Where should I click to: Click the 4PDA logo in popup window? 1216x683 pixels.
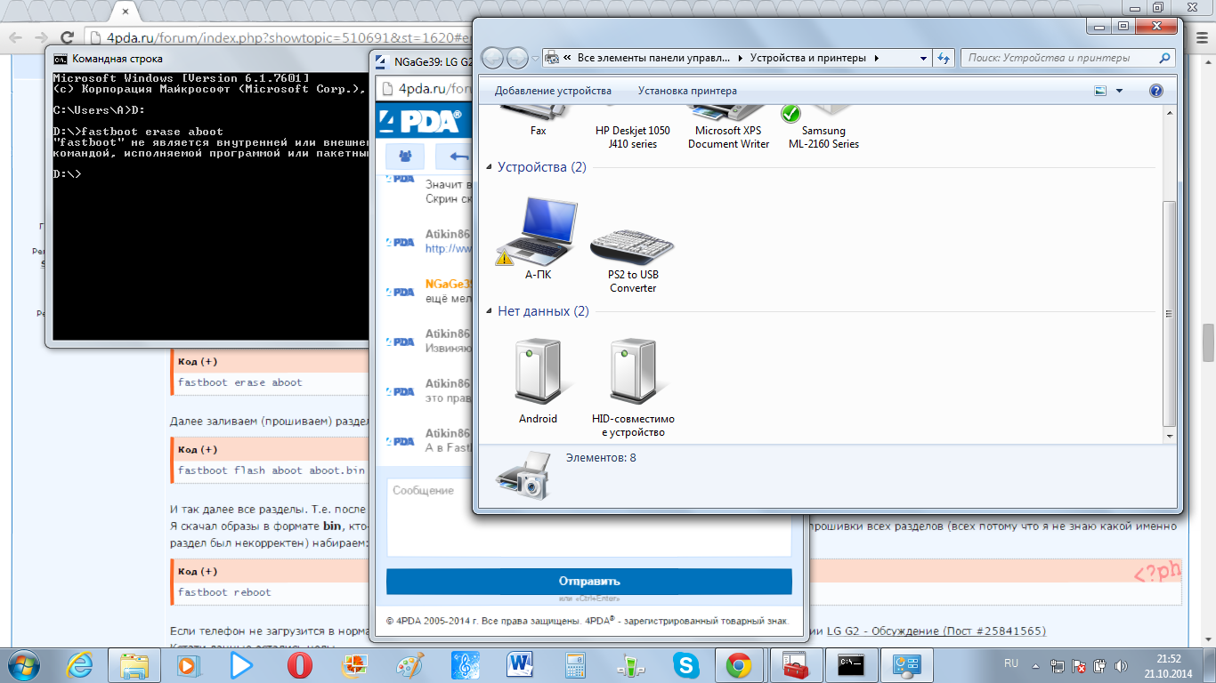(421, 121)
